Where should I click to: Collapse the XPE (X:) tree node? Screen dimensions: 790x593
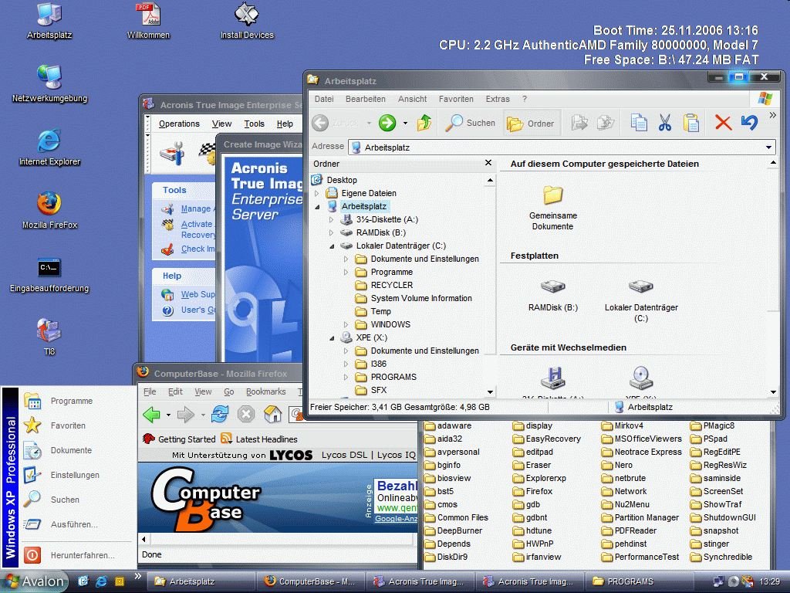[332, 338]
